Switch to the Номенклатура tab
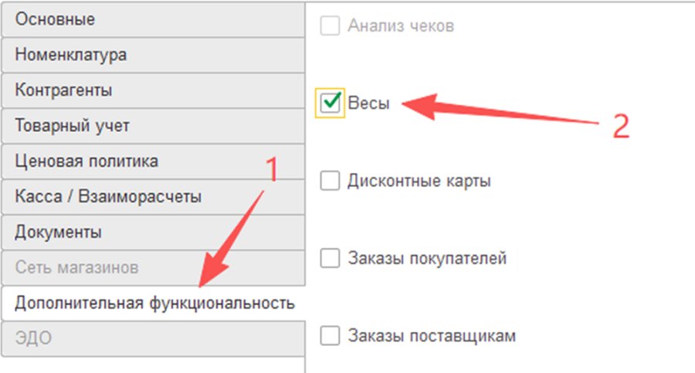Screen dimensions: 695x373 point(153,55)
